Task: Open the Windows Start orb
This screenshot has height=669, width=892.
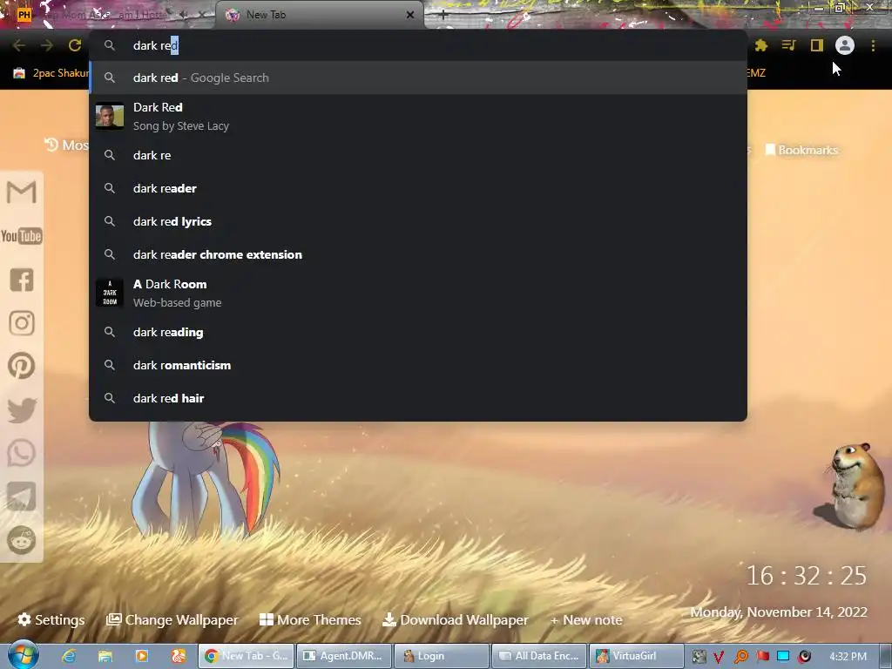Action: pos(23,655)
